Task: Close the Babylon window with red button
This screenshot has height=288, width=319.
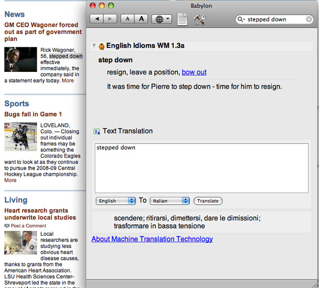Action: click(93, 5)
